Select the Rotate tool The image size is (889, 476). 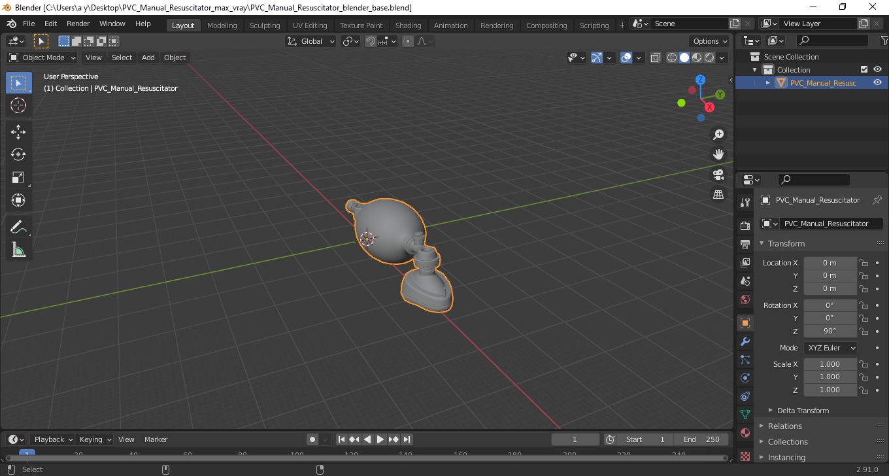point(18,154)
